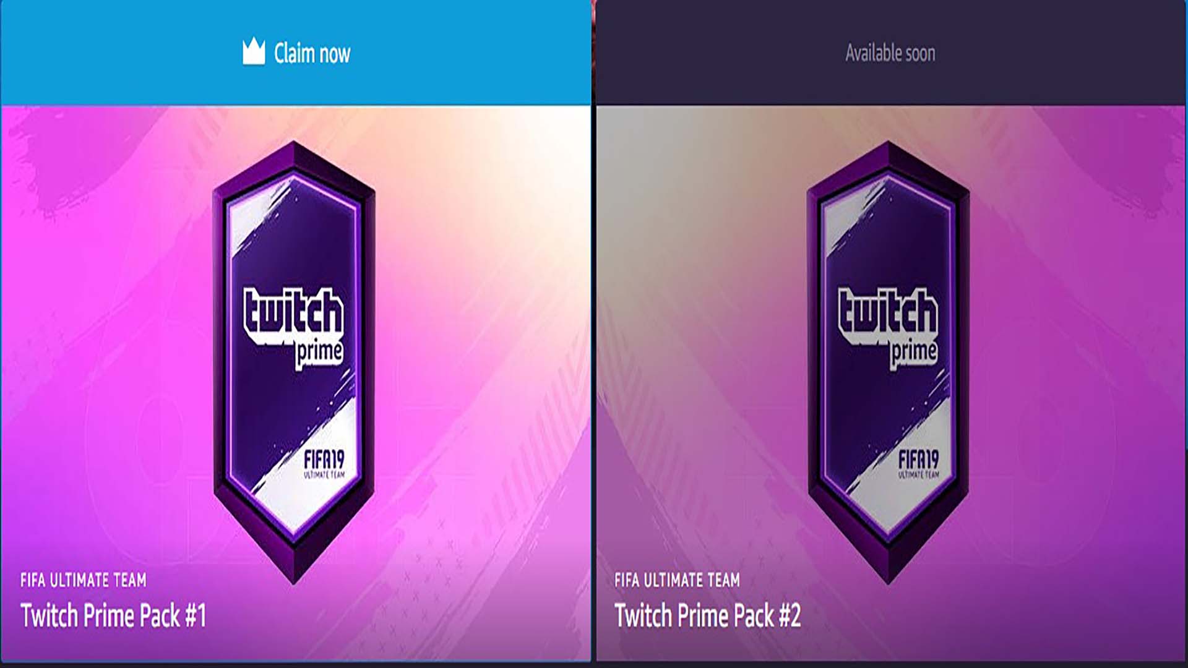Select the Twitch Prime Pack #1 pack image
1188x668 pixels.
[294, 362]
